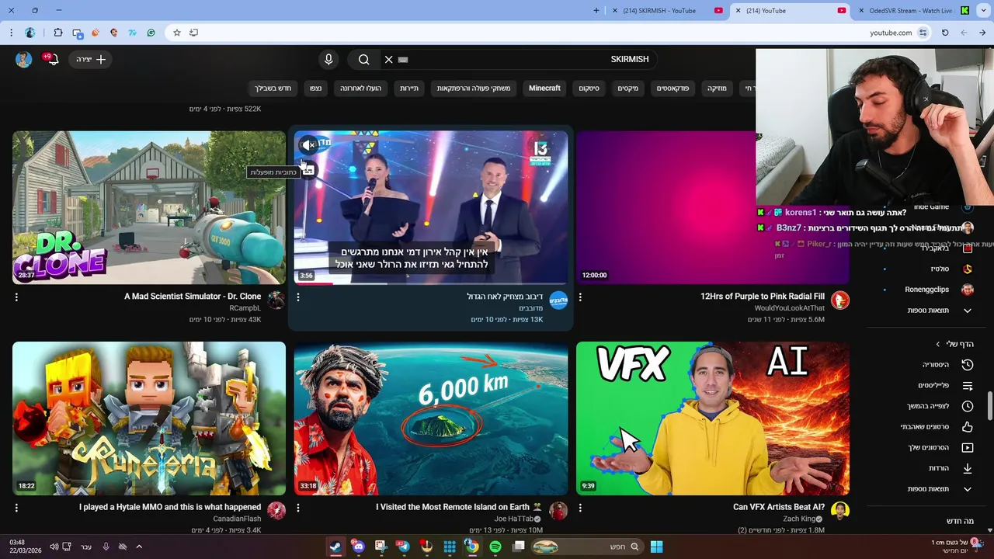This screenshot has width=994, height=559.
Task: Select the נצפו filter chip
Action: (x=315, y=89)
